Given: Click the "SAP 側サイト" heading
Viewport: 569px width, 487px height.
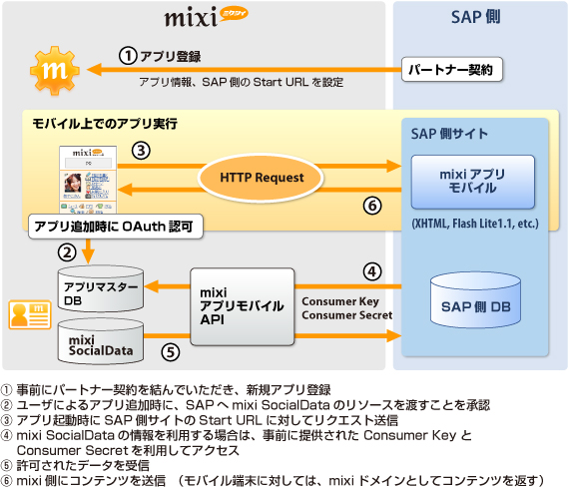Looking at the screenshot, I should [x=449, y=134].
